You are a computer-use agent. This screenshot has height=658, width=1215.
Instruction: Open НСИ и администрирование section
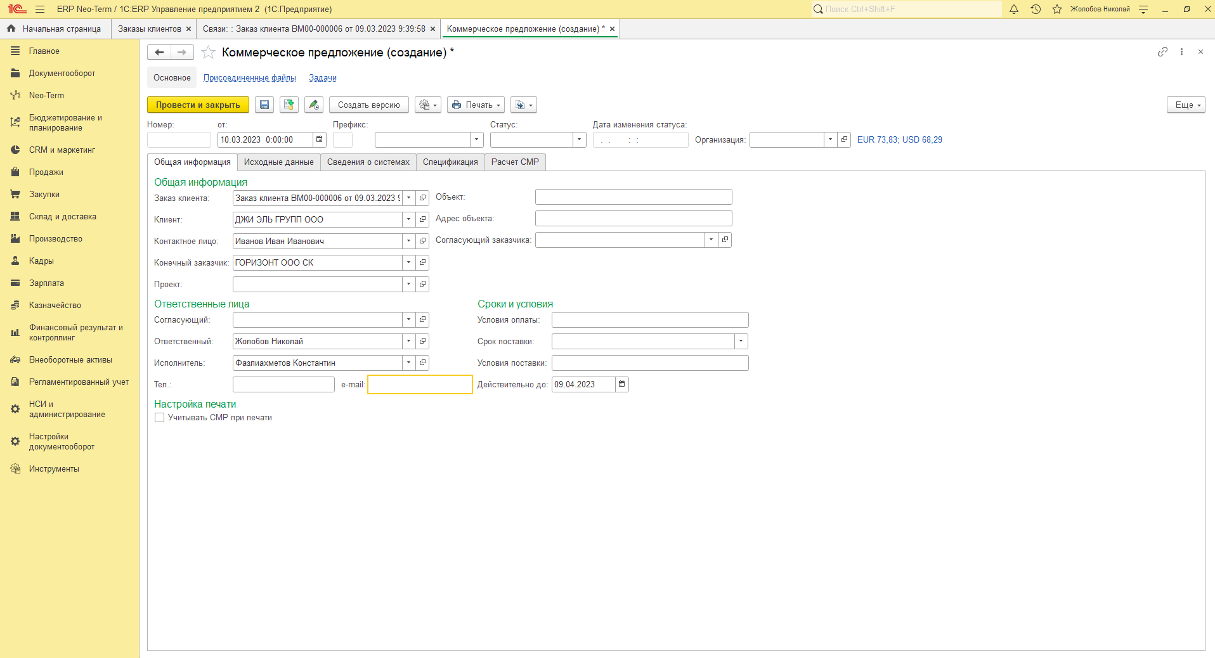coord(67,410)
